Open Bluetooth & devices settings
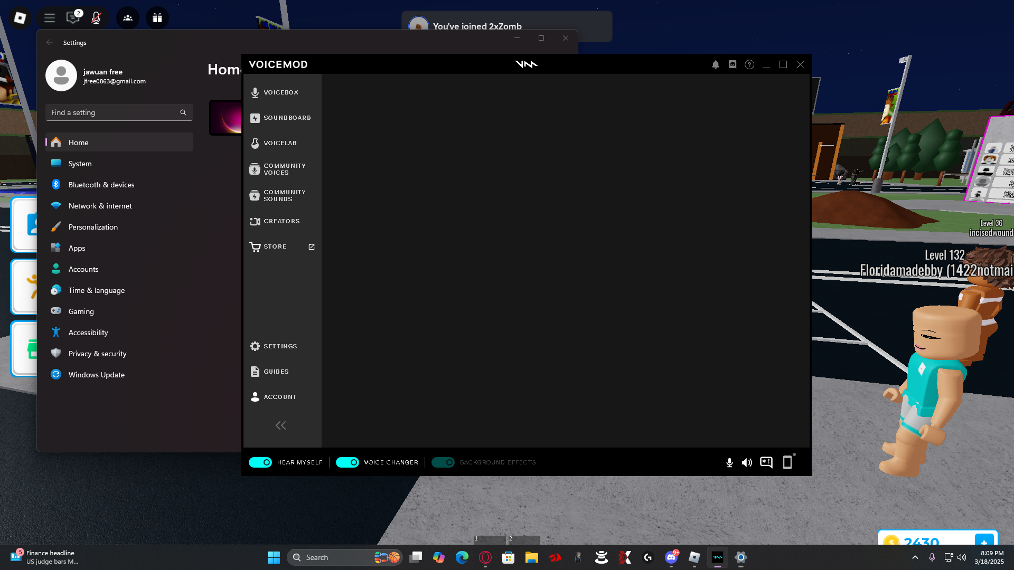Screen dimensions: 1014x570 (x=119, y=185)
